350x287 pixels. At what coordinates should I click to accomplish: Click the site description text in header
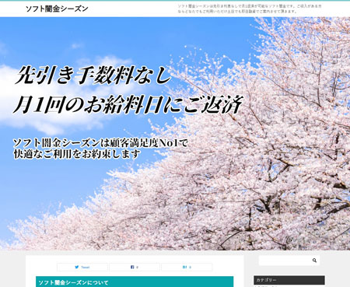tap(250, 9)
